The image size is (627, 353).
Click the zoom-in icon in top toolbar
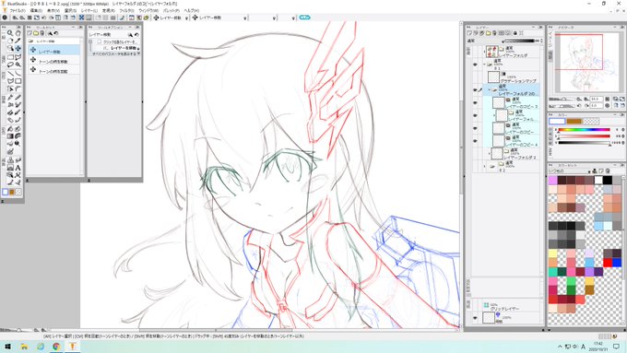coord(15,18)
